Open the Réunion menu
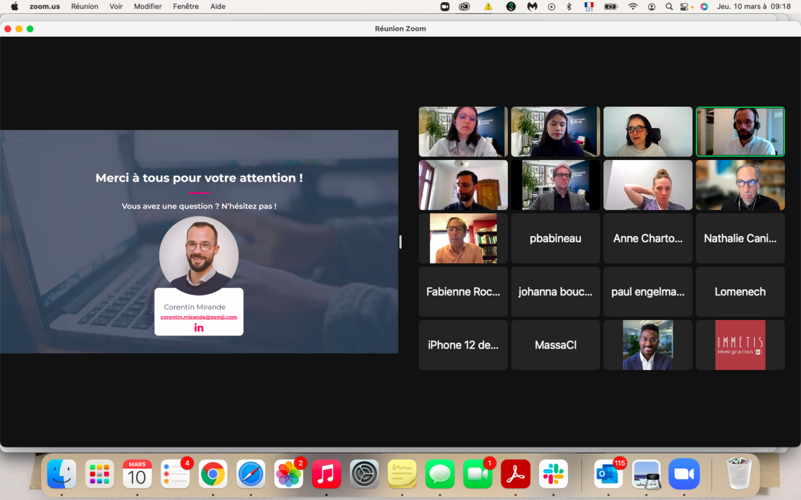The height and width of the screenshot is (500, 801). coord(85,7)
